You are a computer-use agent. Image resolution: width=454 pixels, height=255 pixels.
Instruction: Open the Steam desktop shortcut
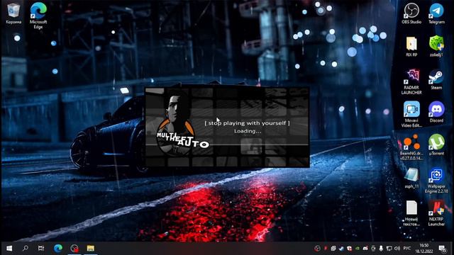click(x=436, y=79)
